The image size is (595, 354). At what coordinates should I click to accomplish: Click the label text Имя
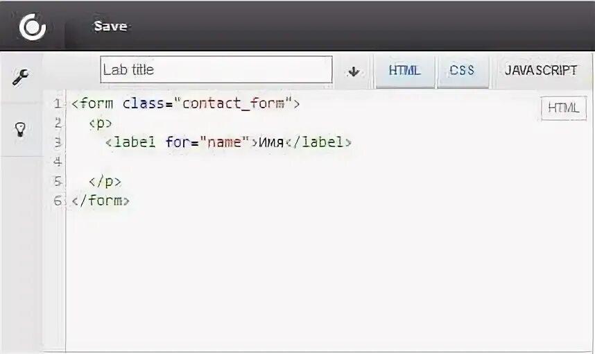click(270, 142)
